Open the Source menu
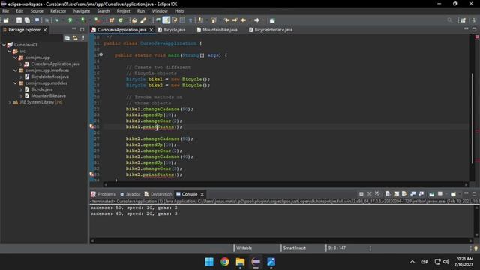This screenshot has height=270, width=480. point(37,11)
